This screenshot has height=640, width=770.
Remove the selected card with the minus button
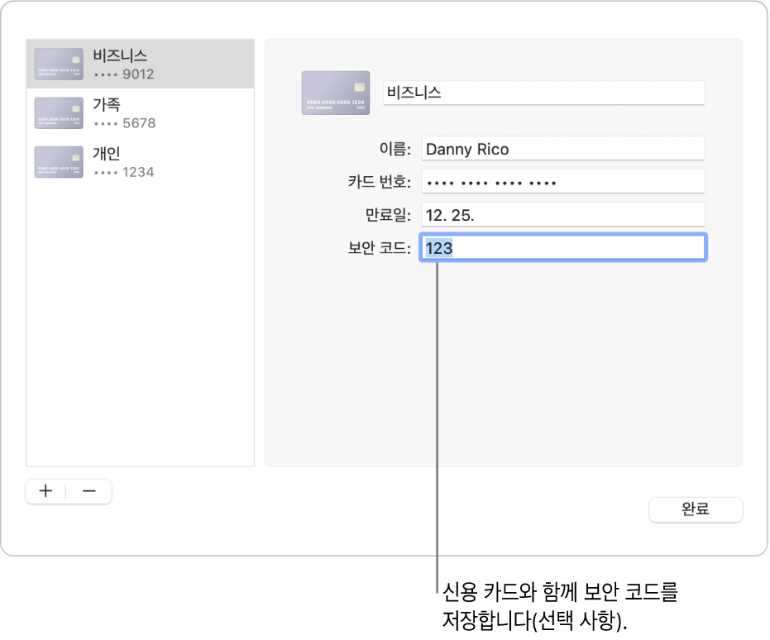pos(89,491)
